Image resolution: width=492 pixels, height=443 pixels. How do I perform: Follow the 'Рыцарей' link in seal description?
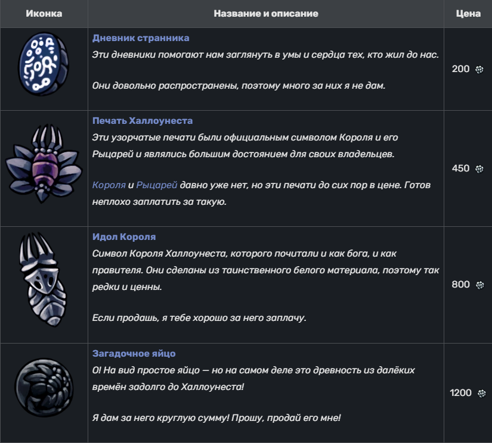click(x=157, y=185)
